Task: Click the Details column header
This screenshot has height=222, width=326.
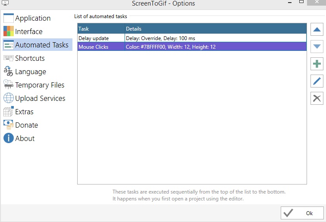Action: coord(216,29)
